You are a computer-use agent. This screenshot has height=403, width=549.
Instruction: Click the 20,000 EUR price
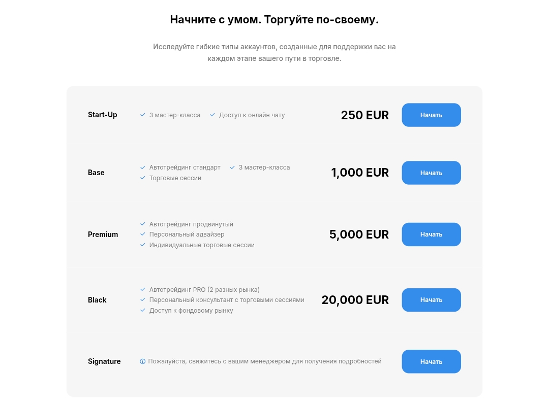tap(355, 300)
